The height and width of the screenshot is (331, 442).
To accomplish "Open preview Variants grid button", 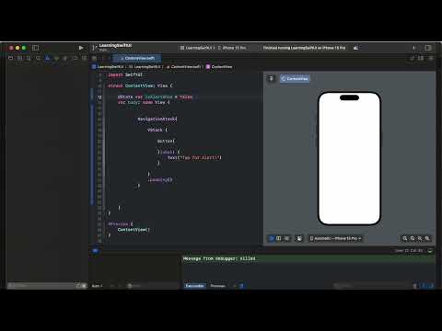I will 286,238.
